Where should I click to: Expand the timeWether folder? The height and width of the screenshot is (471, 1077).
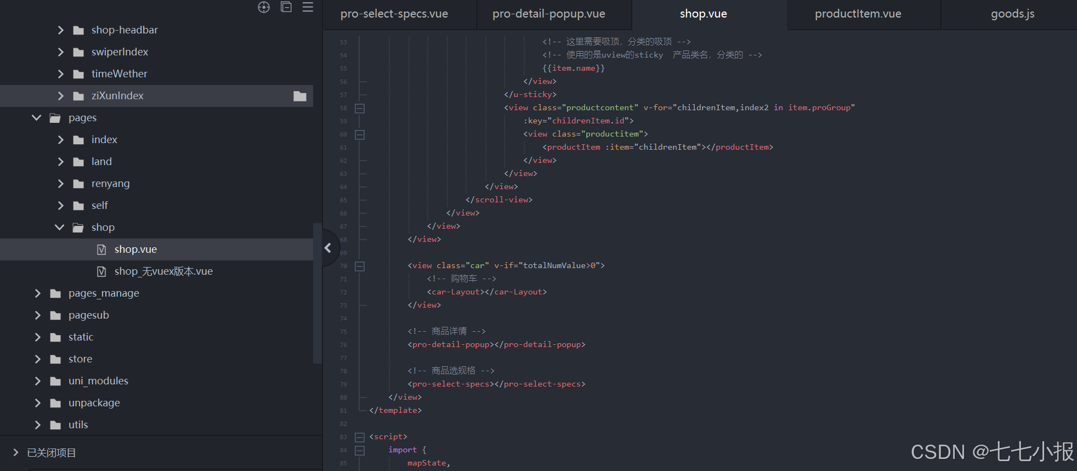(x=60, y=74)
